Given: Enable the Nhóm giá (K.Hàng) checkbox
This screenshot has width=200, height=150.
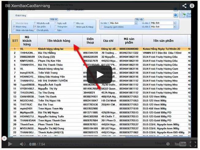Looking at the screenshot, I should click(x=75, y=27).
